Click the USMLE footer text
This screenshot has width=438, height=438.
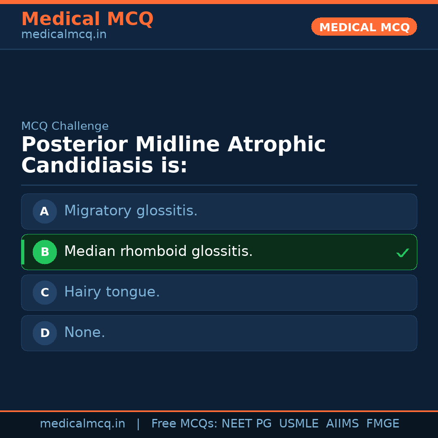pos(298,424)
